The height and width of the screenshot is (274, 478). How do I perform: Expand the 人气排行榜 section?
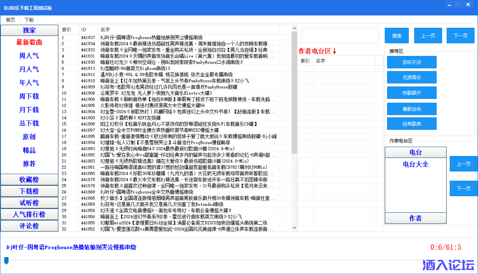pos(29,214)
